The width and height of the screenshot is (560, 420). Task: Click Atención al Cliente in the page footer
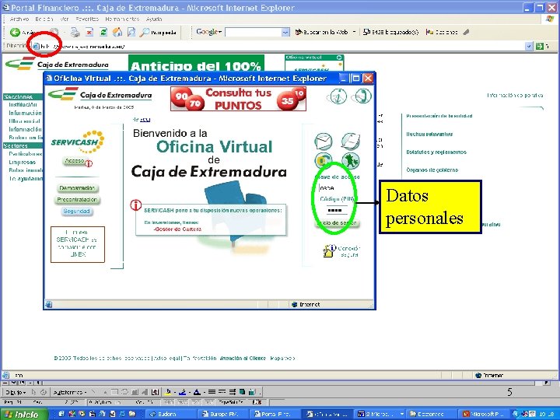(243, 359)
